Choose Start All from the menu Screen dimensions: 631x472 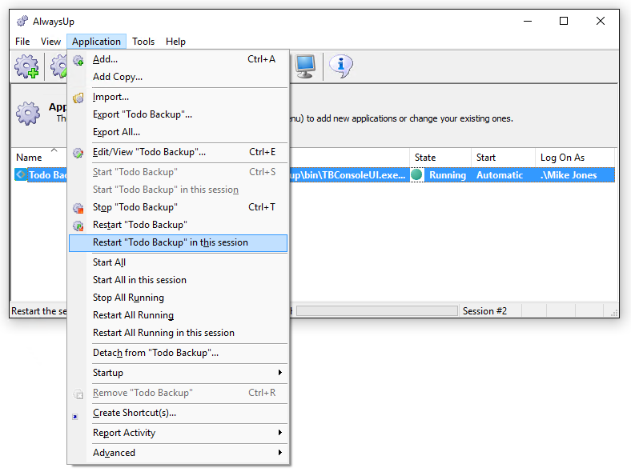coord(179,262)
